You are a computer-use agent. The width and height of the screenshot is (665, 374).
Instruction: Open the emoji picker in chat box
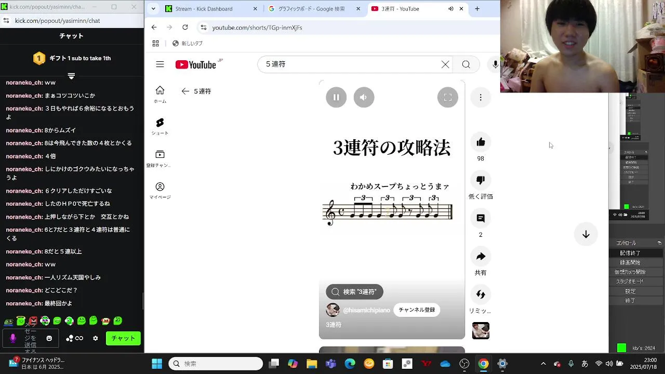[x=49, y=338]
